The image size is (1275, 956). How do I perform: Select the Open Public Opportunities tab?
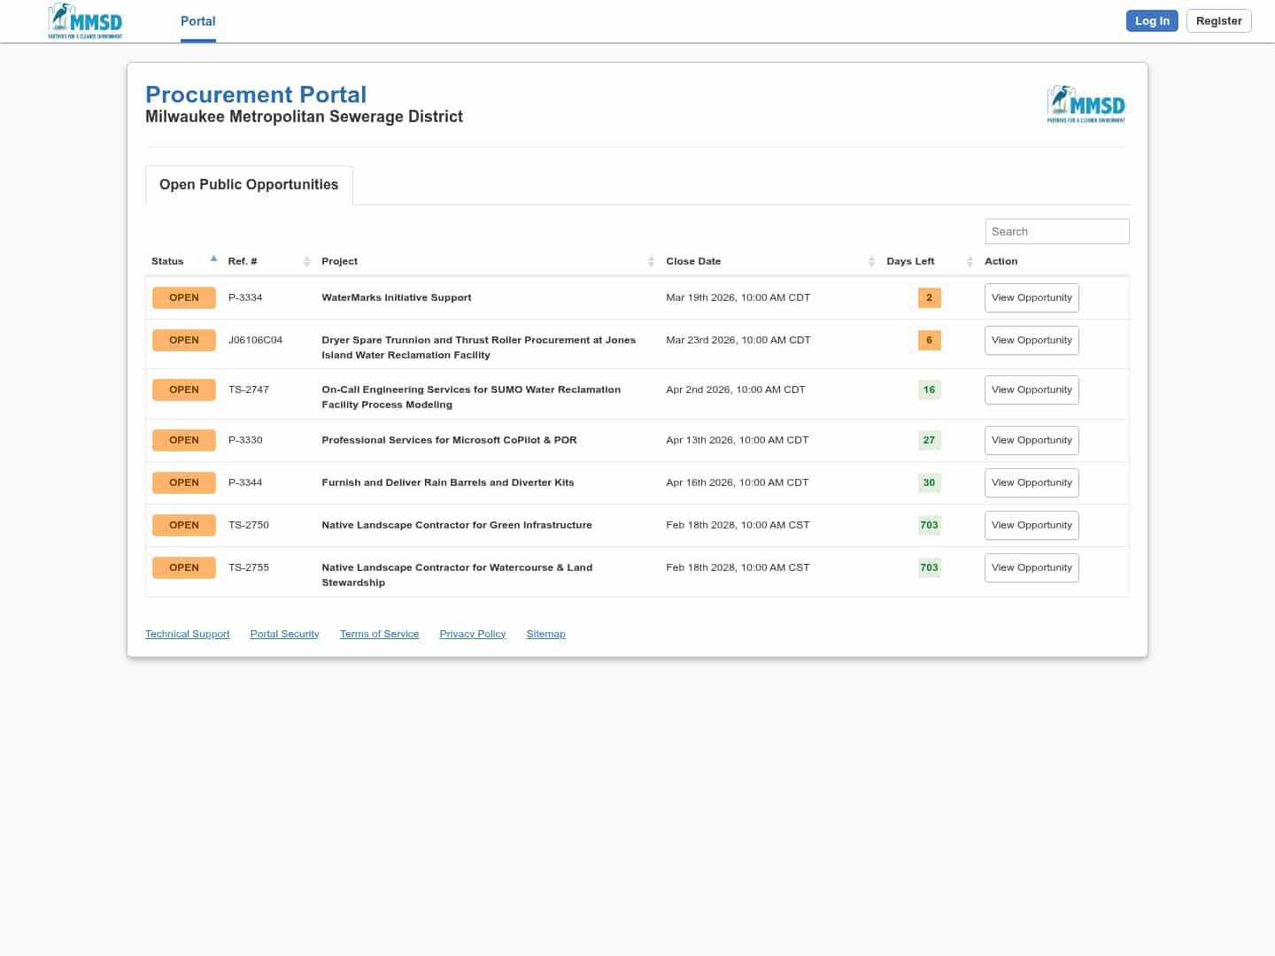click(x=249, y=185)
